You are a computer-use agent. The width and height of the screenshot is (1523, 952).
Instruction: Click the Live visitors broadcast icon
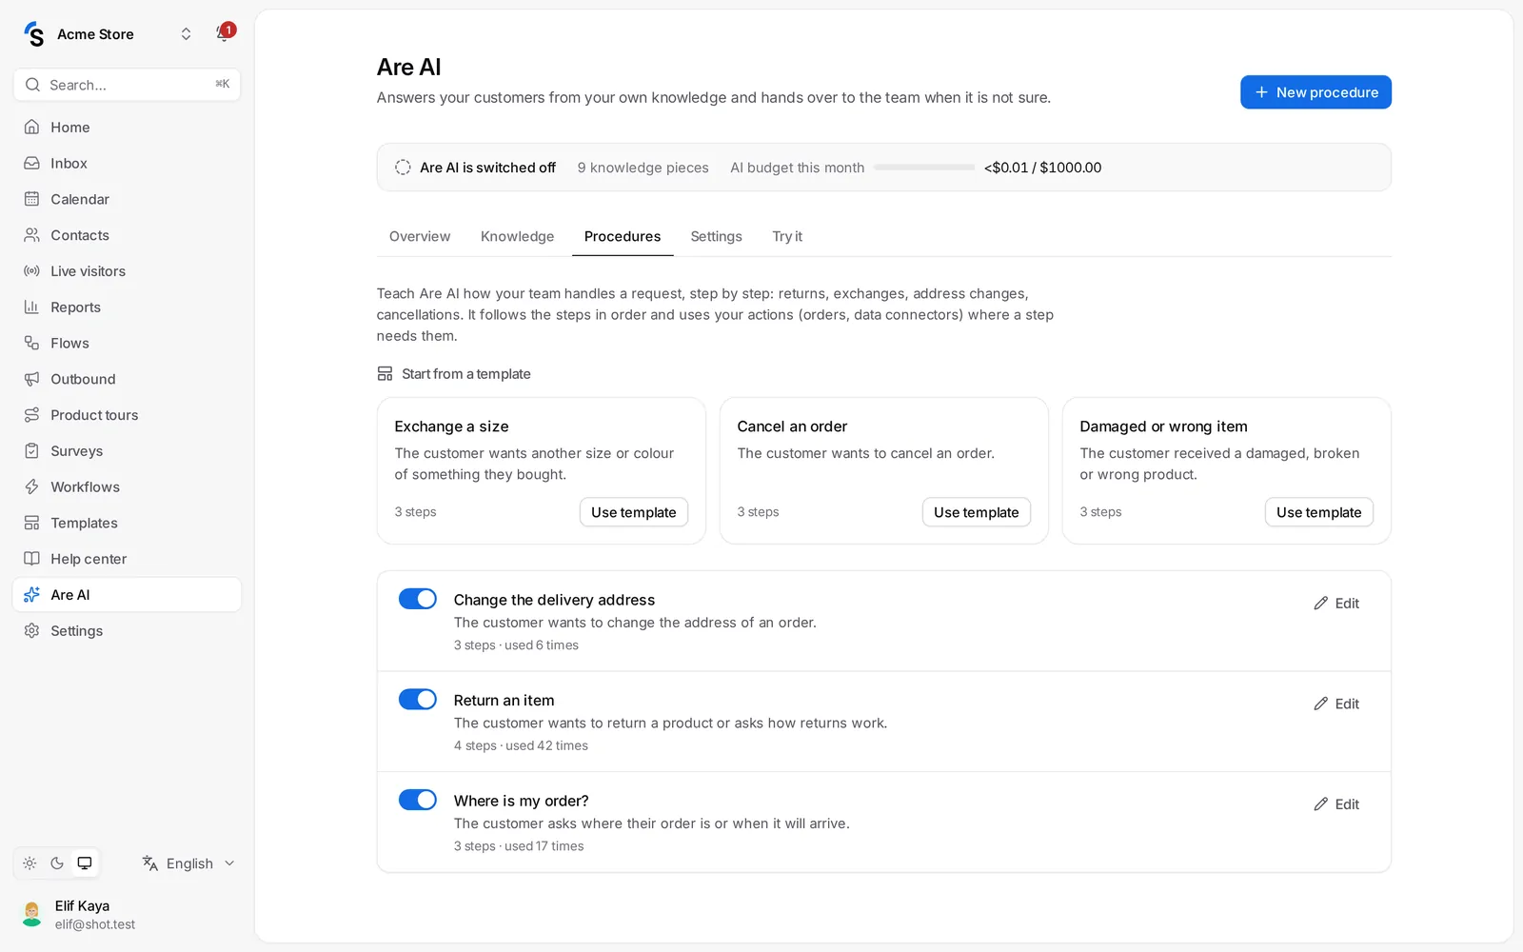[31, 271]
